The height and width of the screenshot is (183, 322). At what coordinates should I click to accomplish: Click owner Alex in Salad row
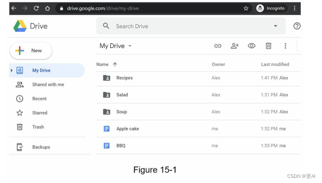[216, 95]
